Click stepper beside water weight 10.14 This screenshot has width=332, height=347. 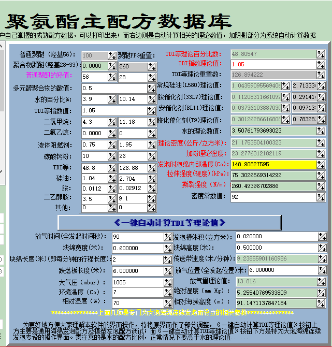pyautogui.click(x=152, y=99)
